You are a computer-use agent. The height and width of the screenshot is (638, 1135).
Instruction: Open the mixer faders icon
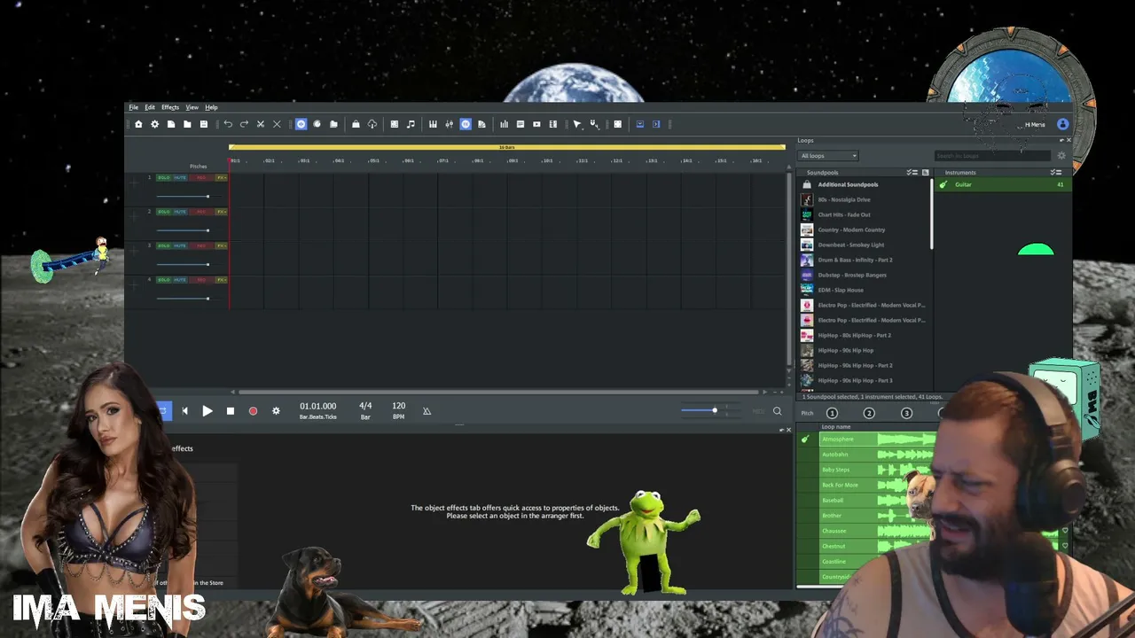point(450,124)
